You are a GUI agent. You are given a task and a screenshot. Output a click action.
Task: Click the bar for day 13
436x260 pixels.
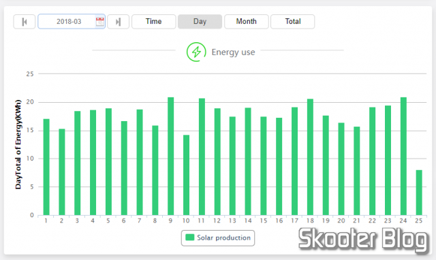click(x=232, y=166)
